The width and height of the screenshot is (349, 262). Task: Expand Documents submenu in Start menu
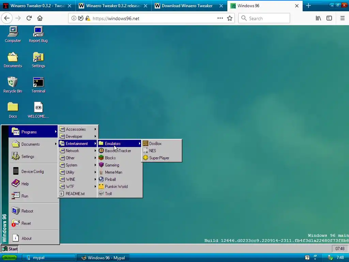pyautogui.click(x=34, y=144)
